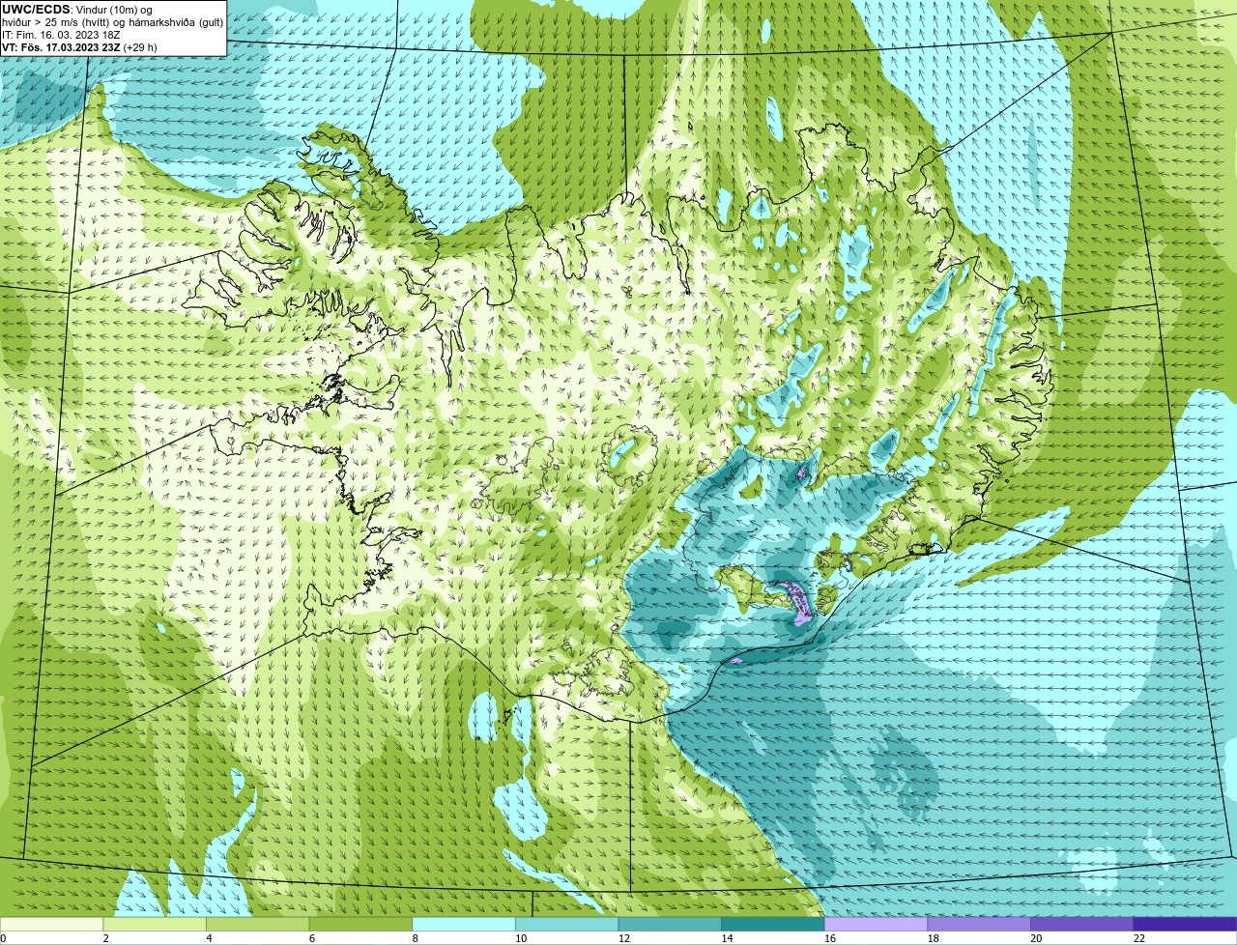Select the 8–10 m/s pale cyan legend swatch

(464, 924)
